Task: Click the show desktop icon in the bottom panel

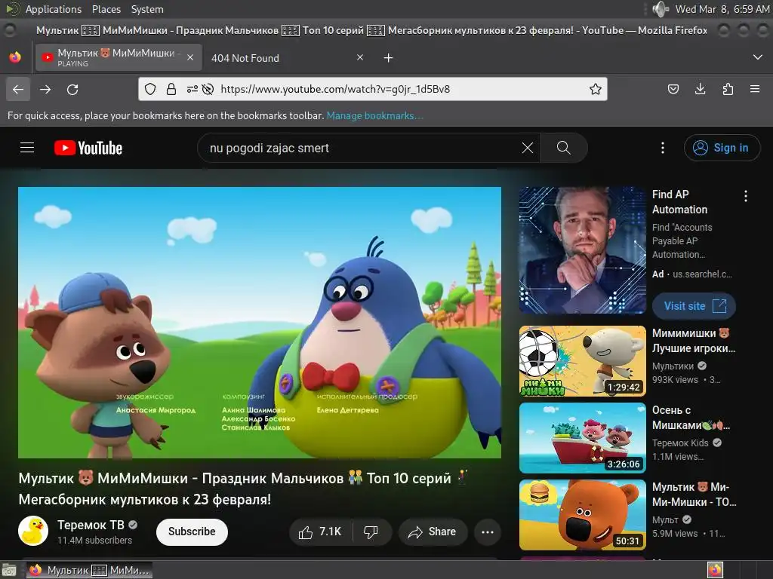Action: click(9, 570)
